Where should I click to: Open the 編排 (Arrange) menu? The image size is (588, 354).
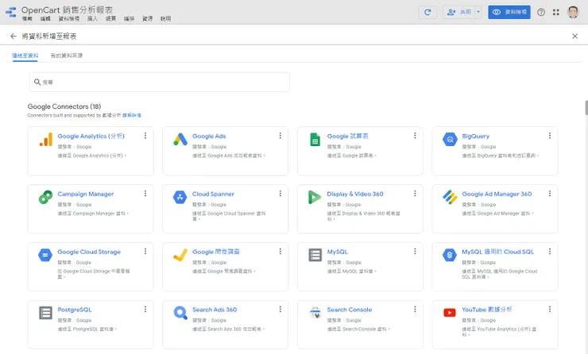click(129, 19)
